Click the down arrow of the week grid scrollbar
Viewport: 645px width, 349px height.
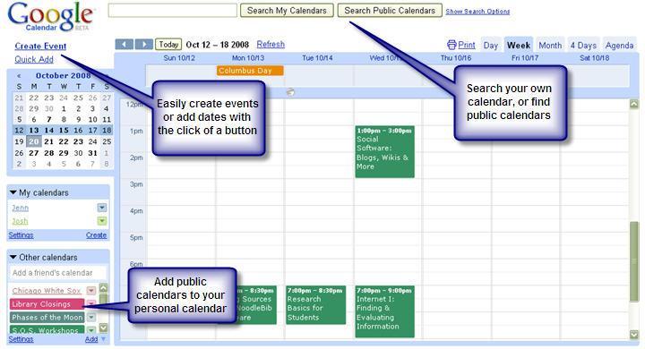coord(634,334)
